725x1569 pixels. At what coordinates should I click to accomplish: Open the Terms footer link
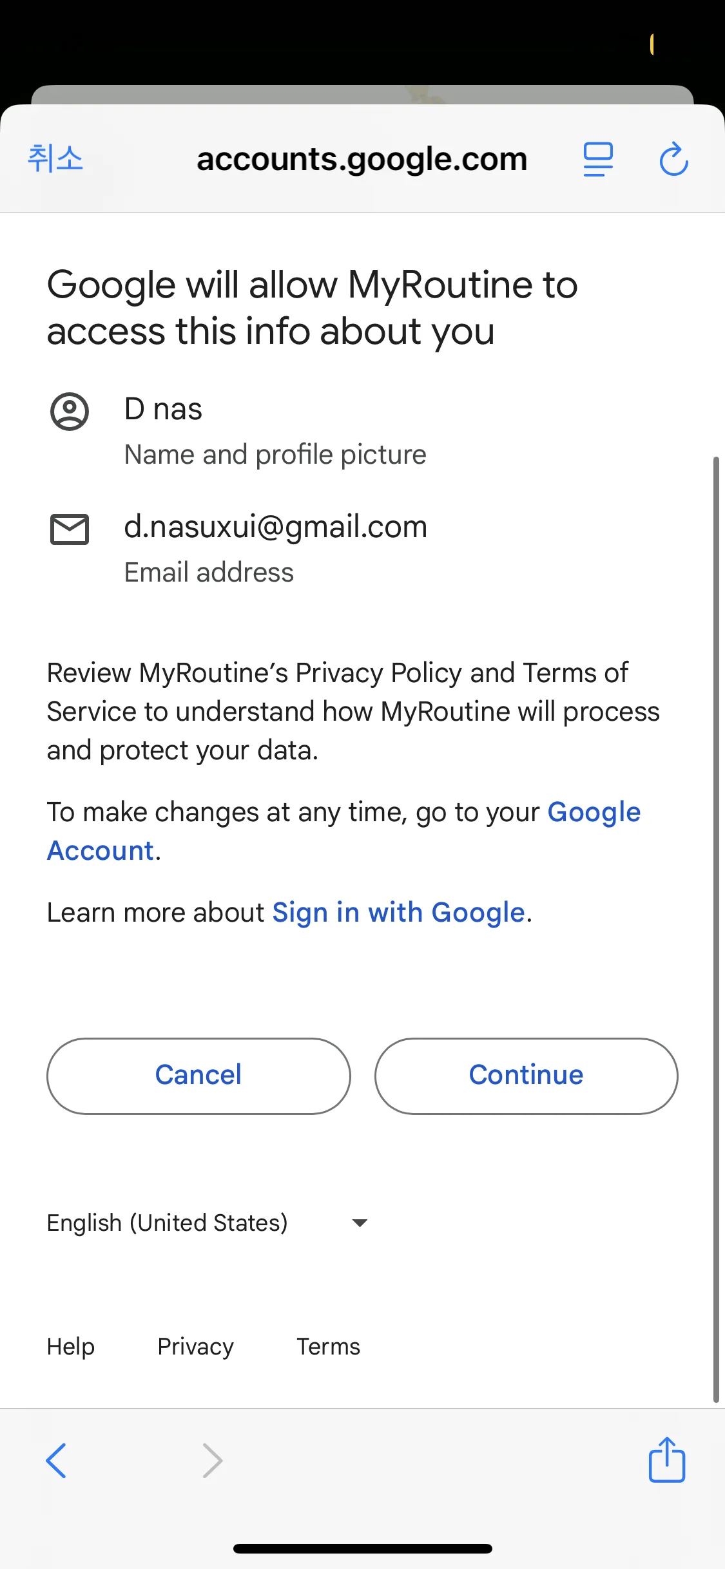tap(328, 1346)
